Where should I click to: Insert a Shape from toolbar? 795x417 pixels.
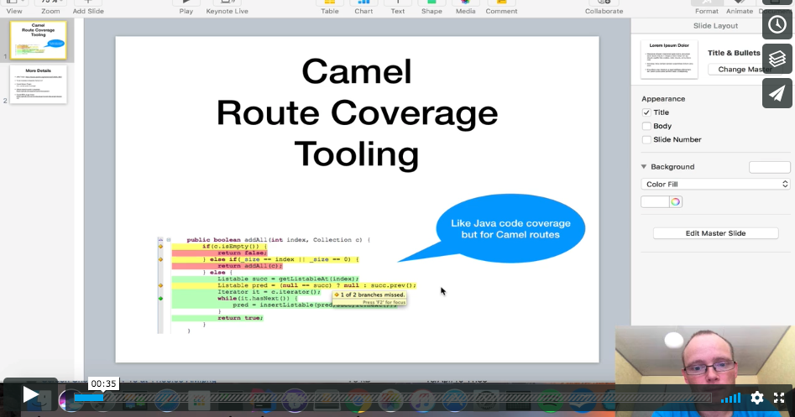click(x=431, y=7)
